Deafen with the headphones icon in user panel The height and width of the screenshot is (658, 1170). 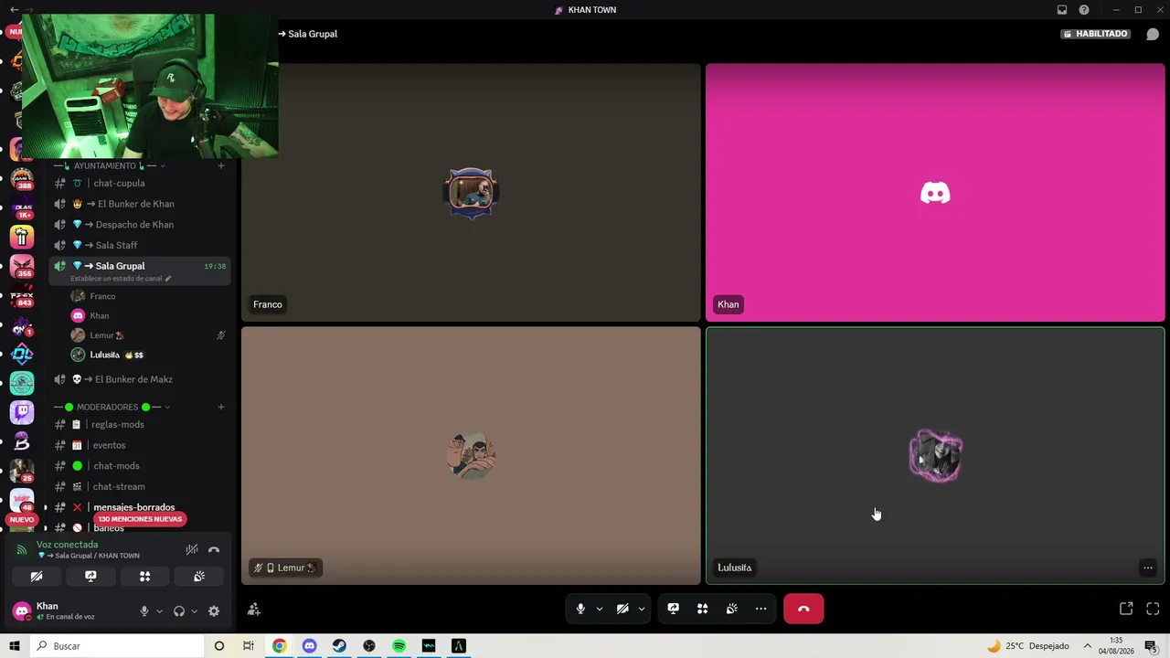coord(179,611)
